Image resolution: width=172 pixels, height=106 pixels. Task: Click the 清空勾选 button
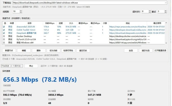coord(146,50)
